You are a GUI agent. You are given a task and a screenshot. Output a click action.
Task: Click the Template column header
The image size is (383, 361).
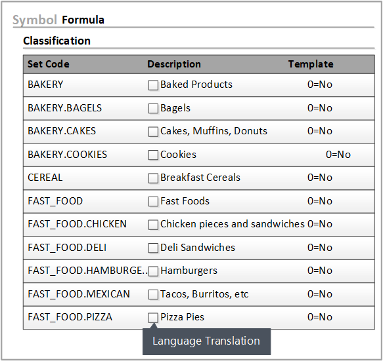point(311,64)
